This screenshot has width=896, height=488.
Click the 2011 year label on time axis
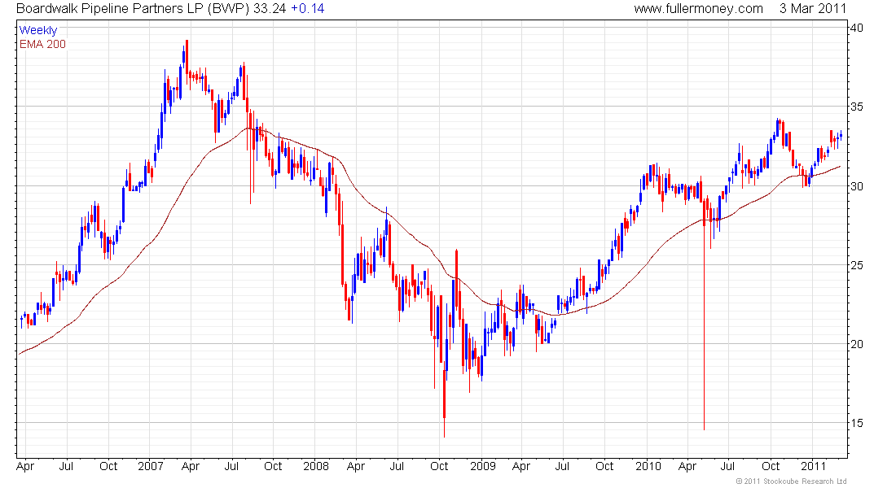(x=813, y=466)
